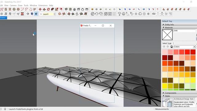Switch to materials Edit tab
The width and height of the screenshot is (197, 111).
(170, 43)
